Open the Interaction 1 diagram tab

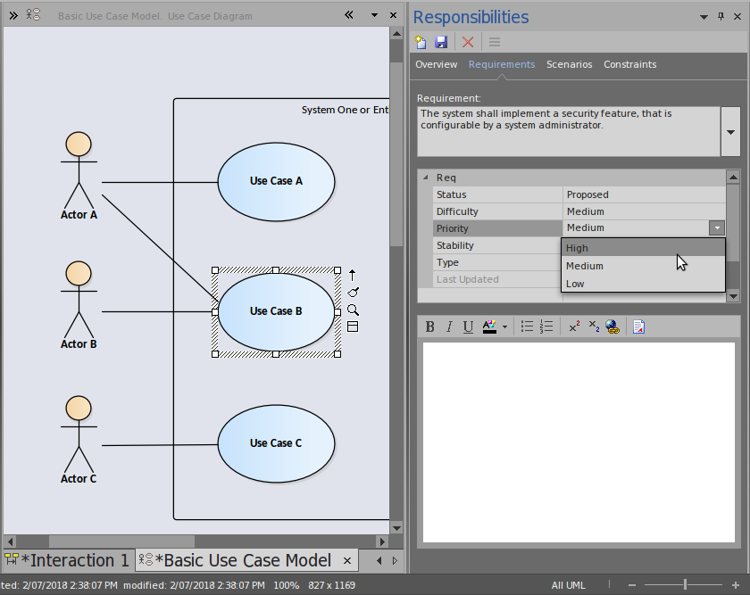coord(68,560)
